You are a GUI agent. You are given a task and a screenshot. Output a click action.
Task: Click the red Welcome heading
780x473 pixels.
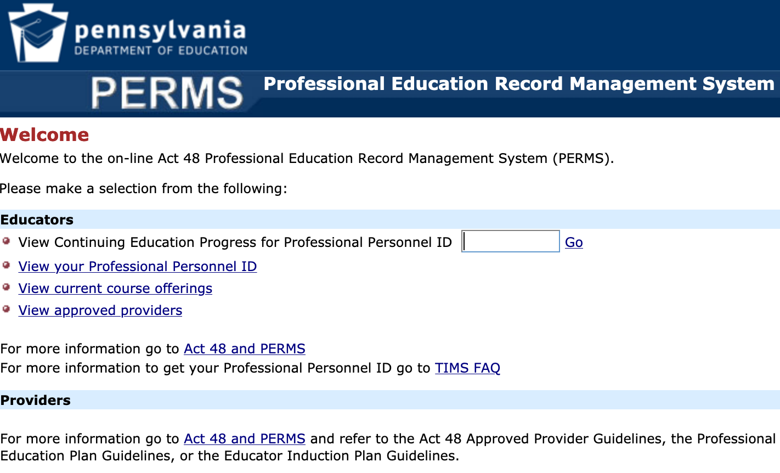[x=44, y=135]
